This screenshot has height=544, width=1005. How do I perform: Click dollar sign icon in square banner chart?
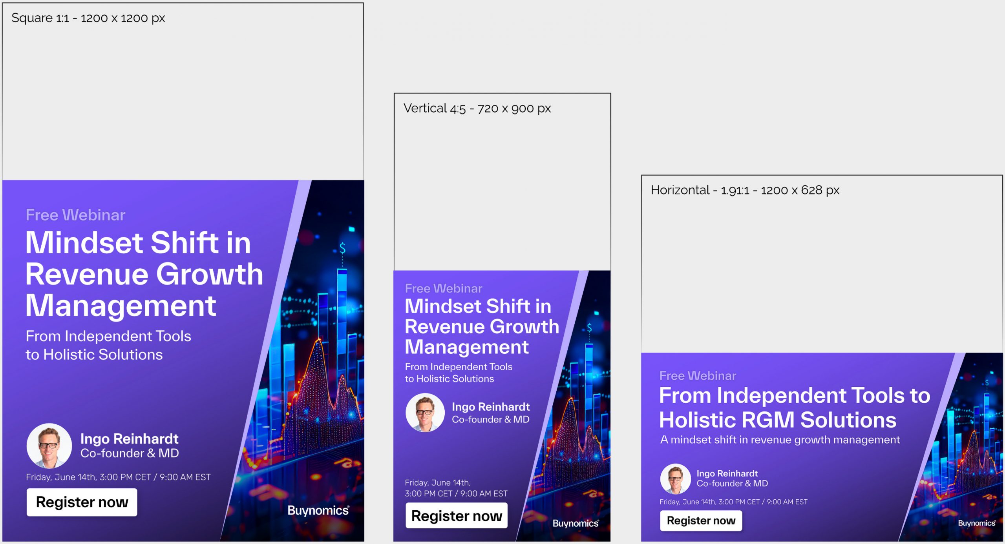click(x=342, y=248)
